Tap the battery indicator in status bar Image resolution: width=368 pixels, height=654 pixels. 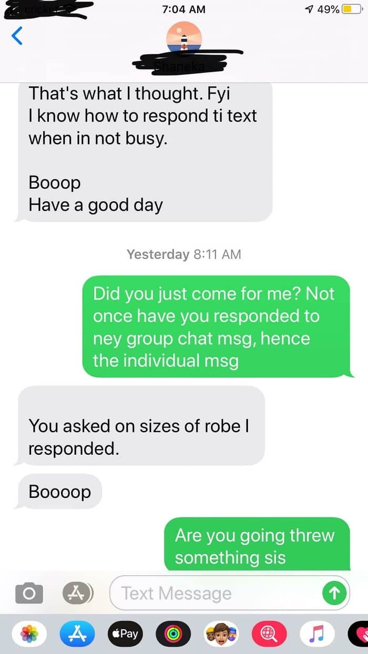(350, 9)
